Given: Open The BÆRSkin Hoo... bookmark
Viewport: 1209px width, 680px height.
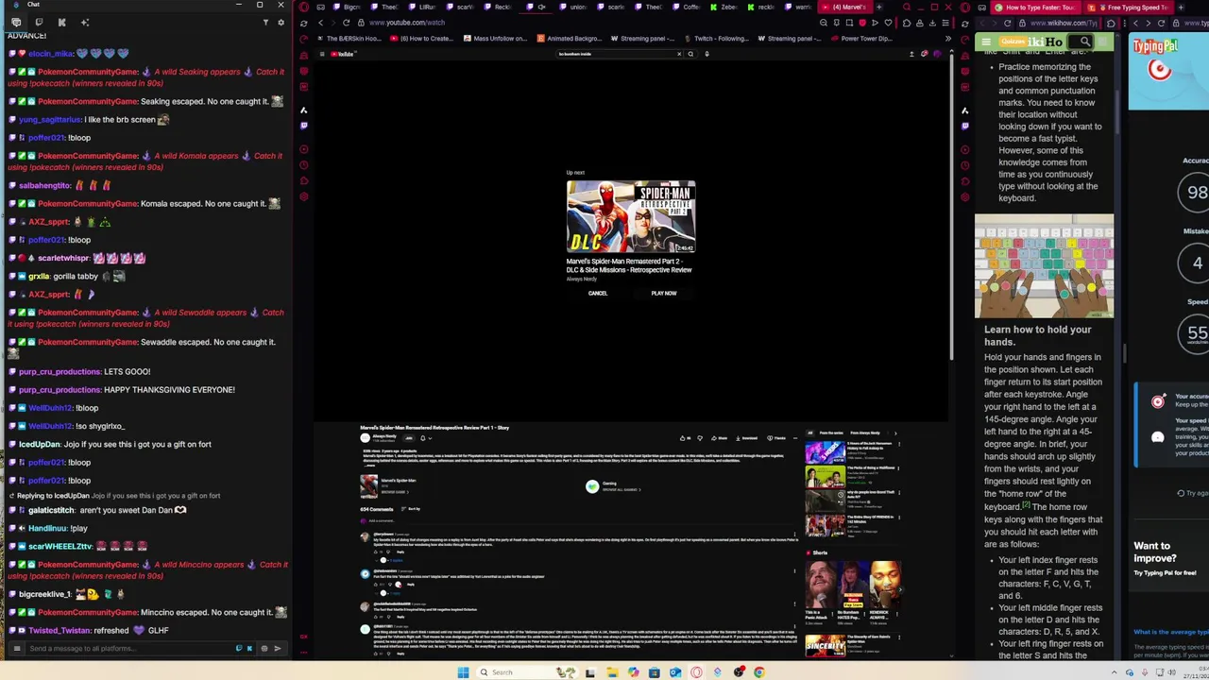Looking at the screenshot, I should pos(349,39).
